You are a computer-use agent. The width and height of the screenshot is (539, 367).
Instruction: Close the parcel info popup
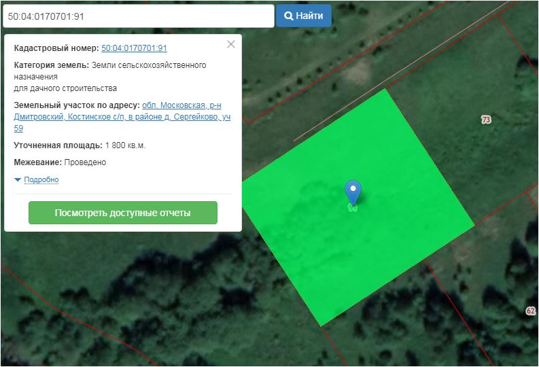point(231,44)
